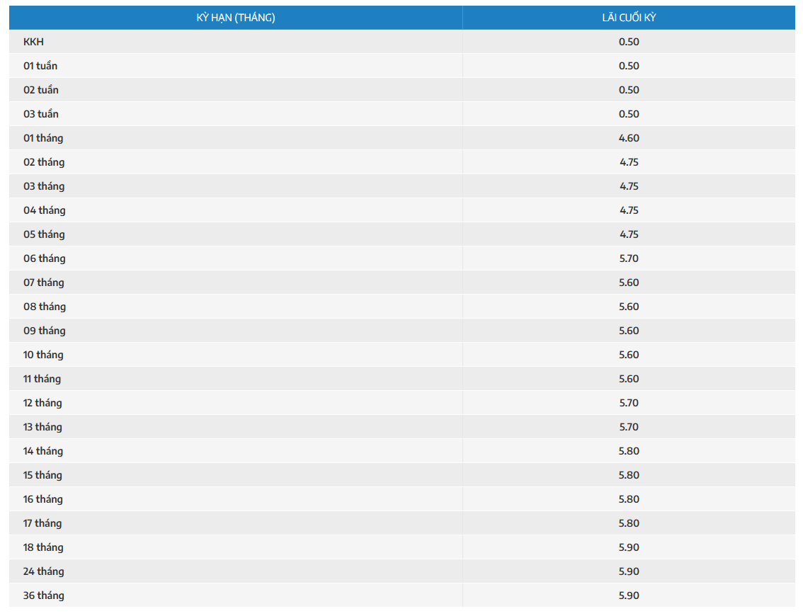Image resolution: width=803 pixels, height=616 pixels.
Task: Select the 03 tuần row label
Action: click(x=41, y=114)
